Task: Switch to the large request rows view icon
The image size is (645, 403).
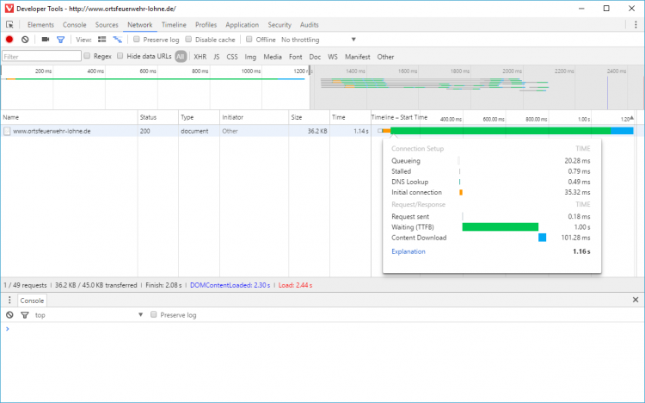Action: click(101, 40)
